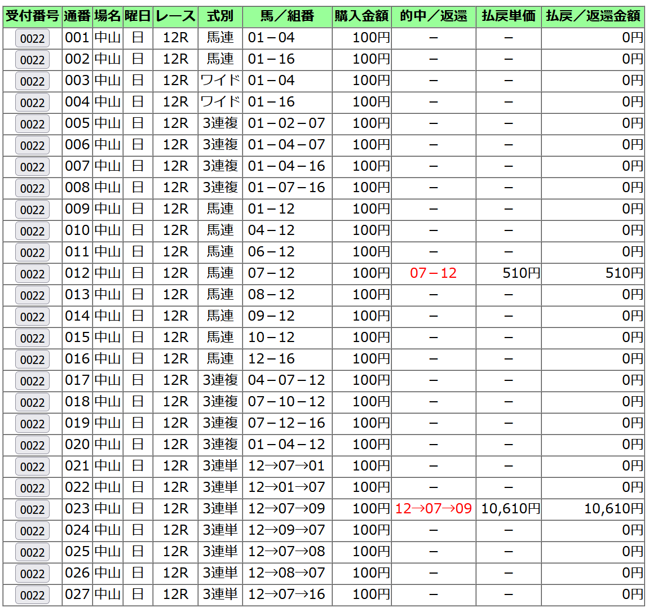Click the 購入金額 header cell

point(361,16)
